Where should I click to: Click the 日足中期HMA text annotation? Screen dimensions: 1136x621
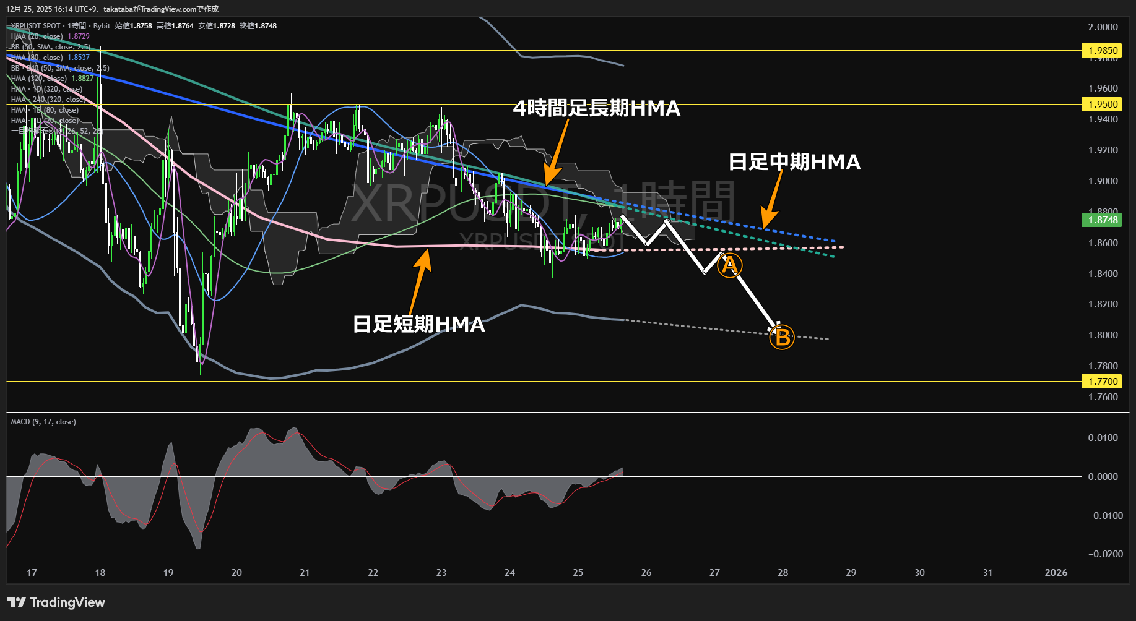tap(794, 162)
